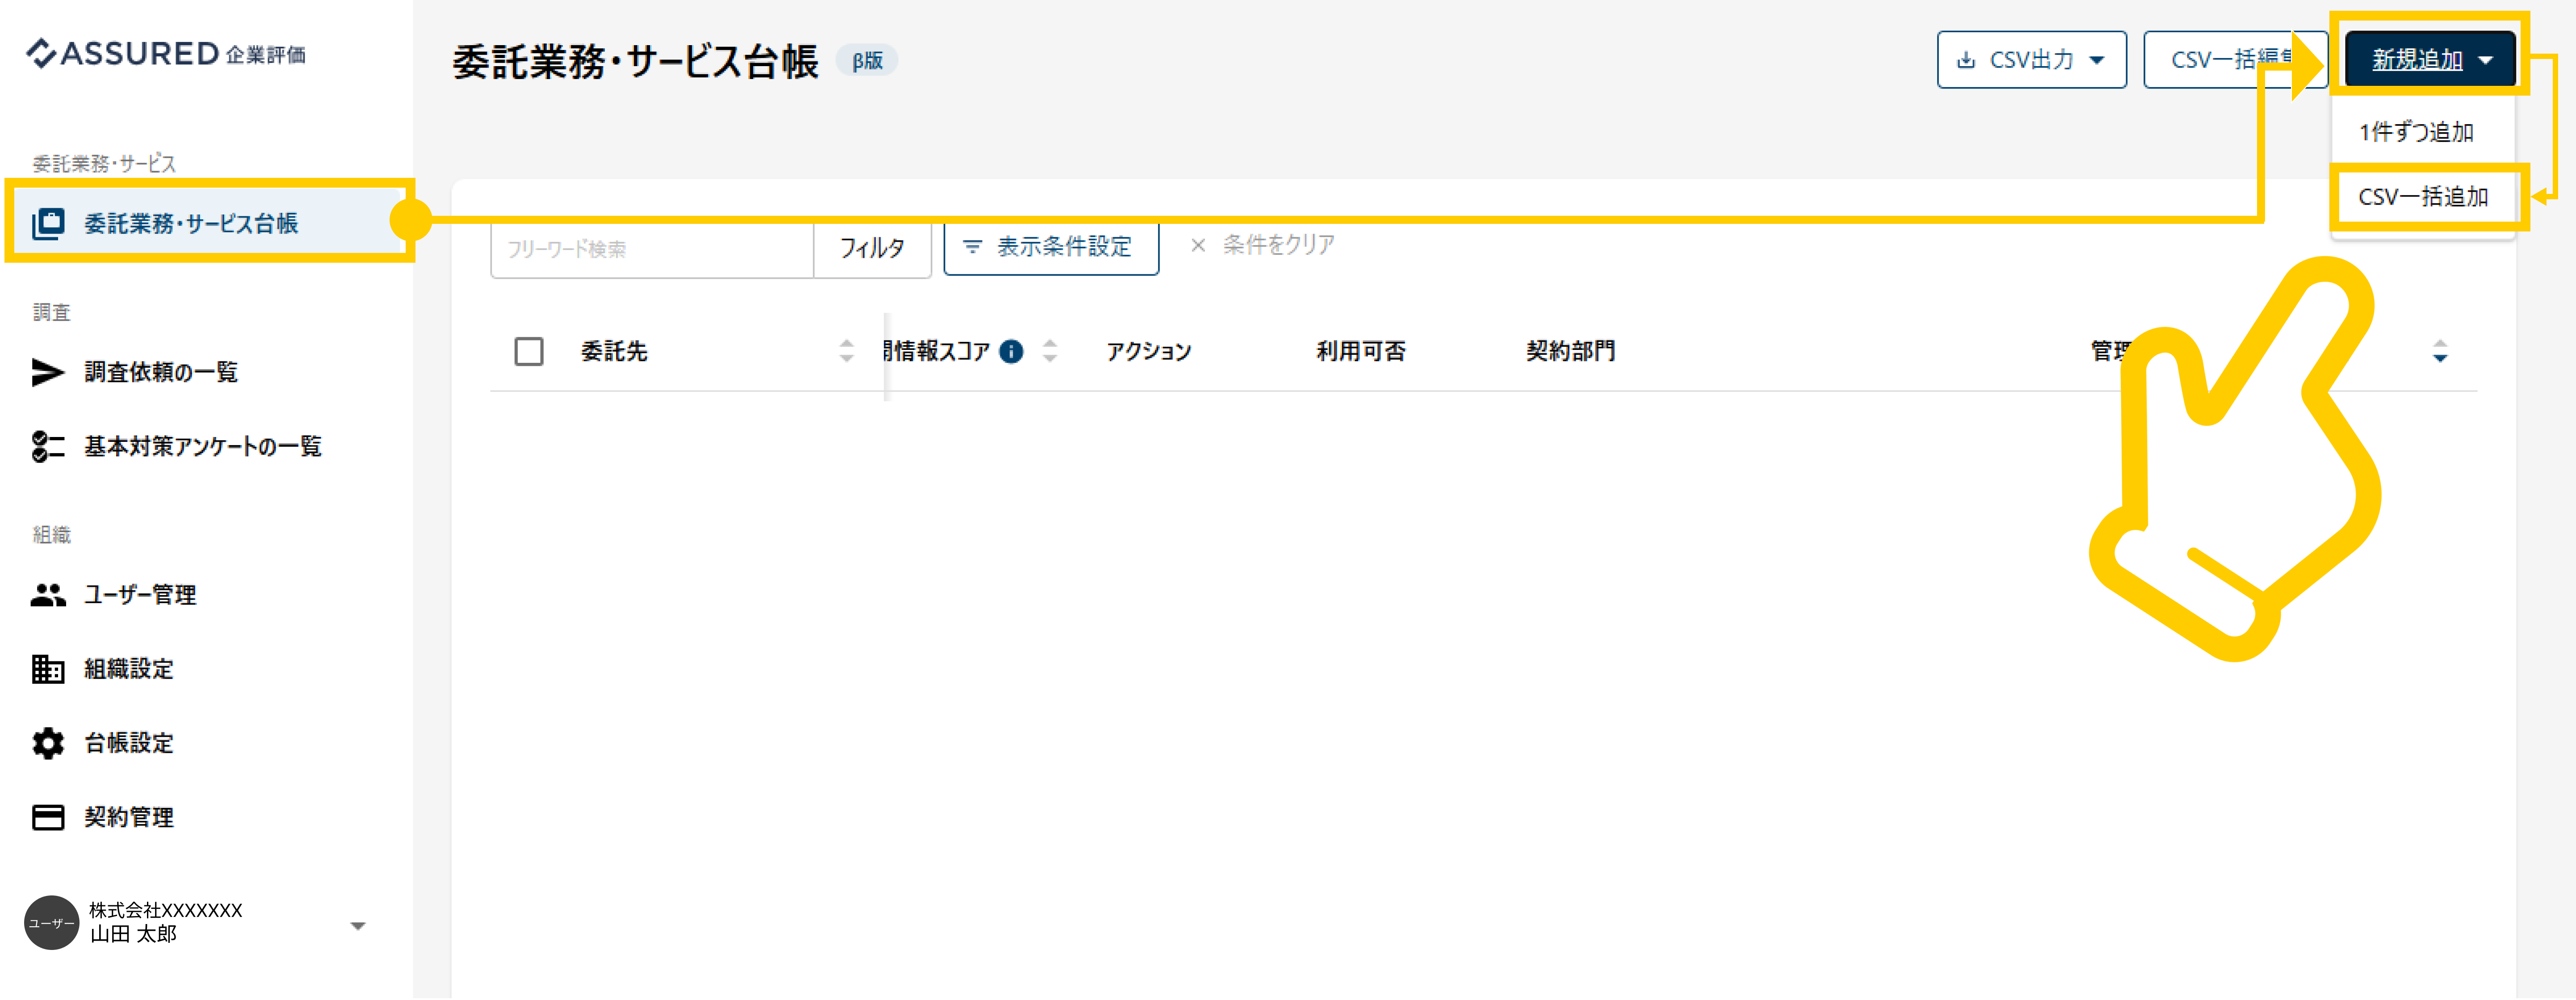Open the CSV出力 dropdown
Viewport: 2576px width, 1000px height.
2031,60
